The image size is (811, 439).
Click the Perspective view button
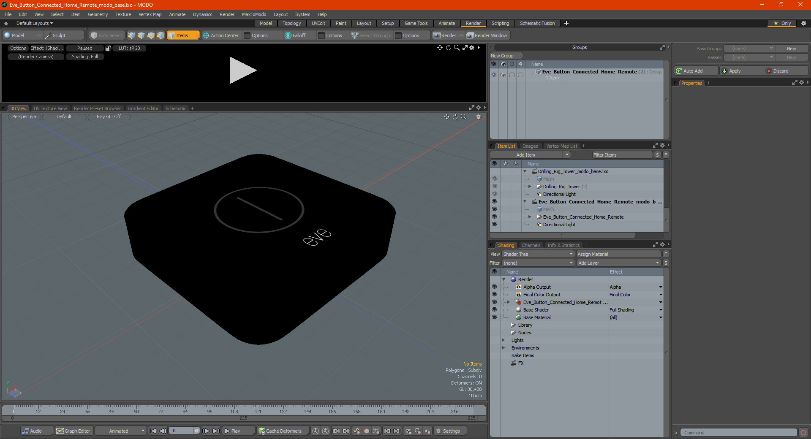24,117
